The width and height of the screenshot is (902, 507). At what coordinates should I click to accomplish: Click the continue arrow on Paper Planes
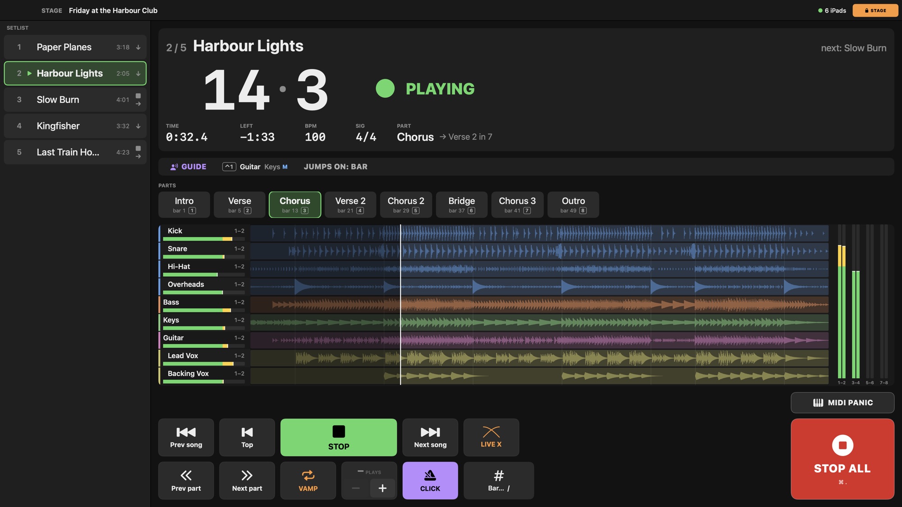(138, 47)
